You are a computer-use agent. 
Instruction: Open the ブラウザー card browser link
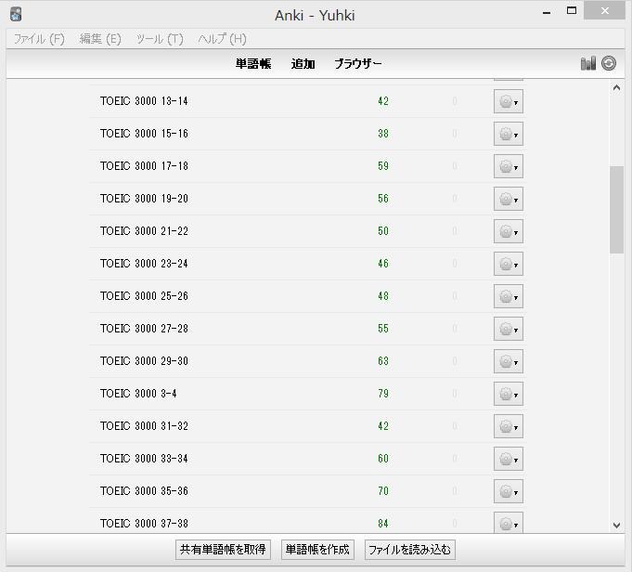click(x=358, y=64)
